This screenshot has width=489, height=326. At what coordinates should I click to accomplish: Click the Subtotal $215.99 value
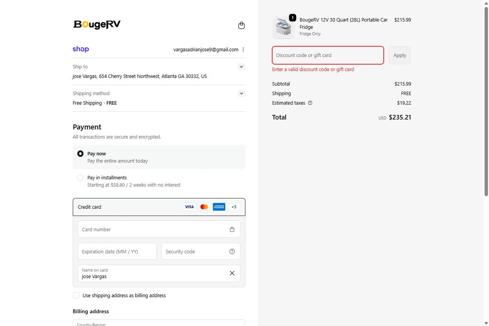(403, 84)
